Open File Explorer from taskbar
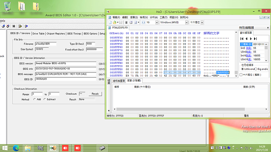The height and width of the screenshot is (152, 271). coord(27,148)
